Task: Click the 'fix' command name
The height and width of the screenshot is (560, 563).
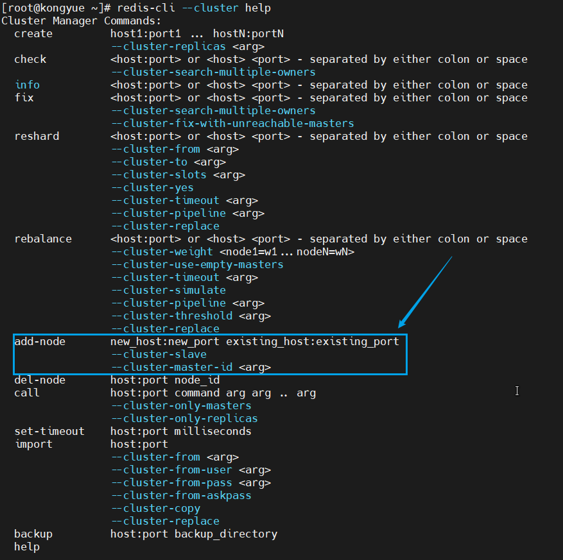Action: [24, 98]
